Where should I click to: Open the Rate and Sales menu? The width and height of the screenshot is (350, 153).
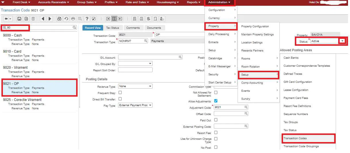[x=137, y=2]
